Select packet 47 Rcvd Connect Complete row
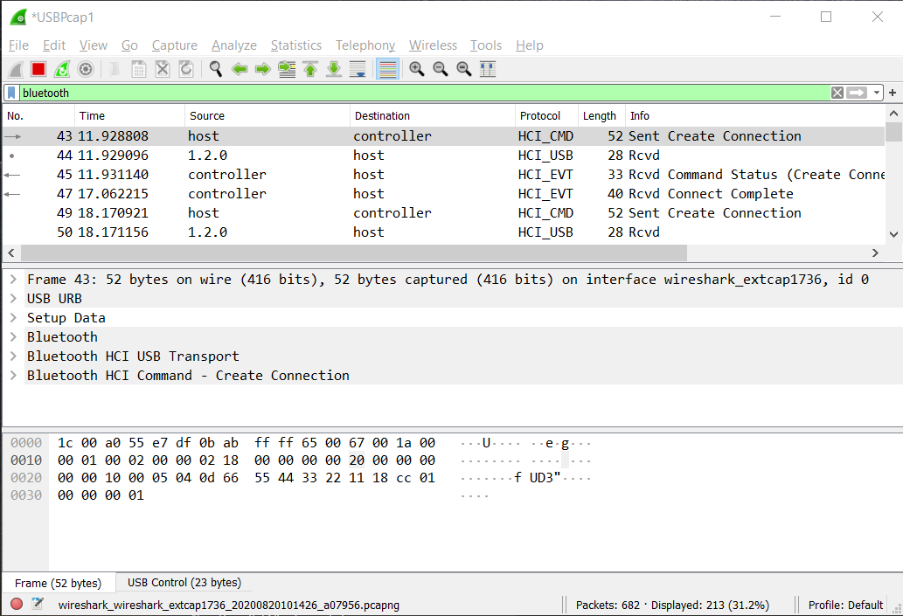The image size is (903, 616). click(443, 194)
